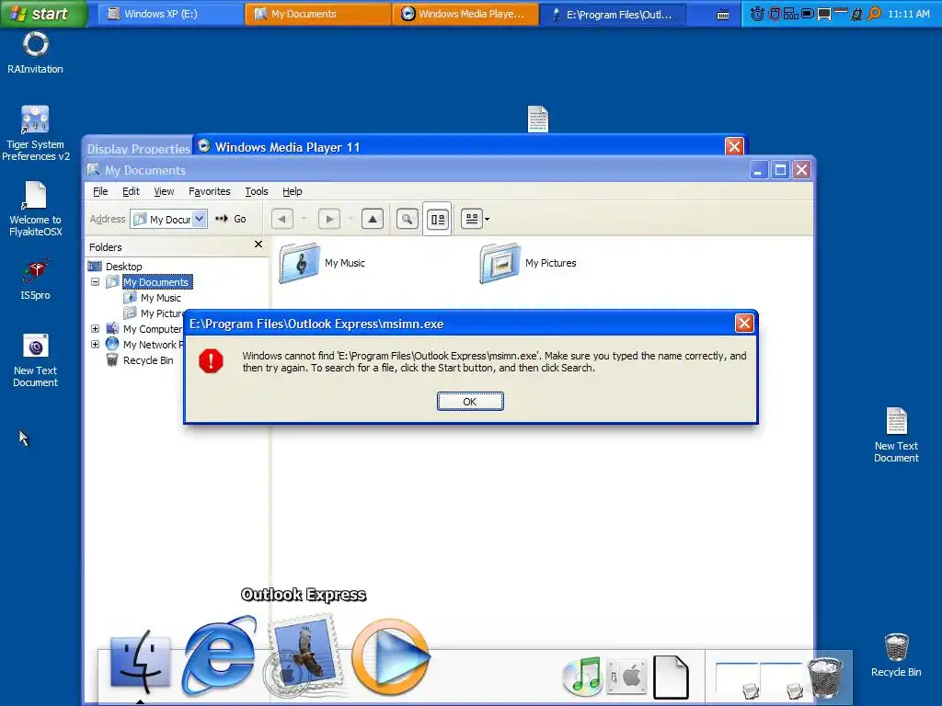Select Tiger System Preferences v2 desktop icon
This screenshot has width=942, height=706.
coord(36,133)
